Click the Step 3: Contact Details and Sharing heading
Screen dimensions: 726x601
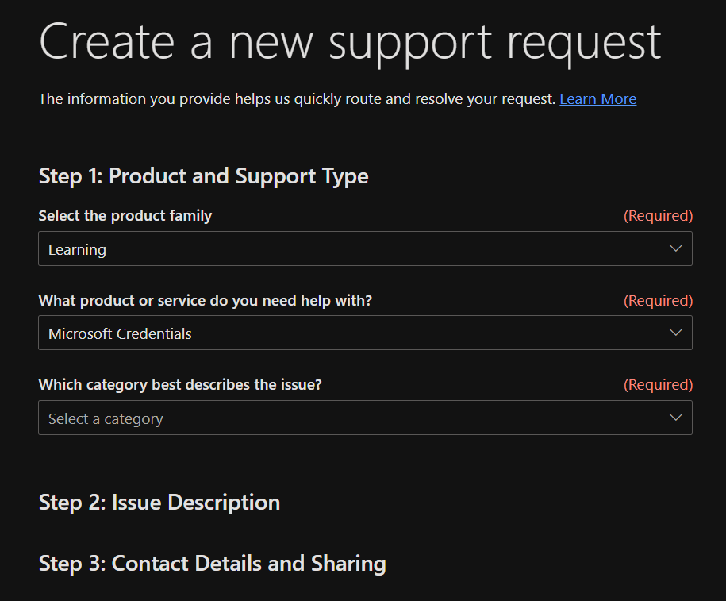(212, 564)
